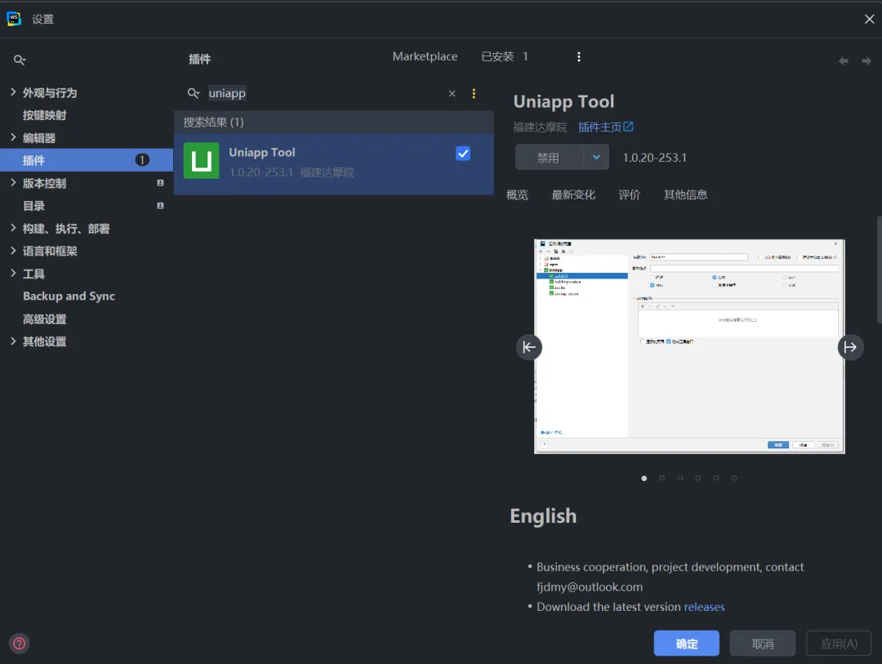Show previous screenshot in the carousel
Screen dimensions: 882x664
pos(529,347)
